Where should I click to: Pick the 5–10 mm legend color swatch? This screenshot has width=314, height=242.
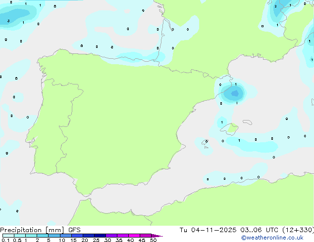[54, 236]
